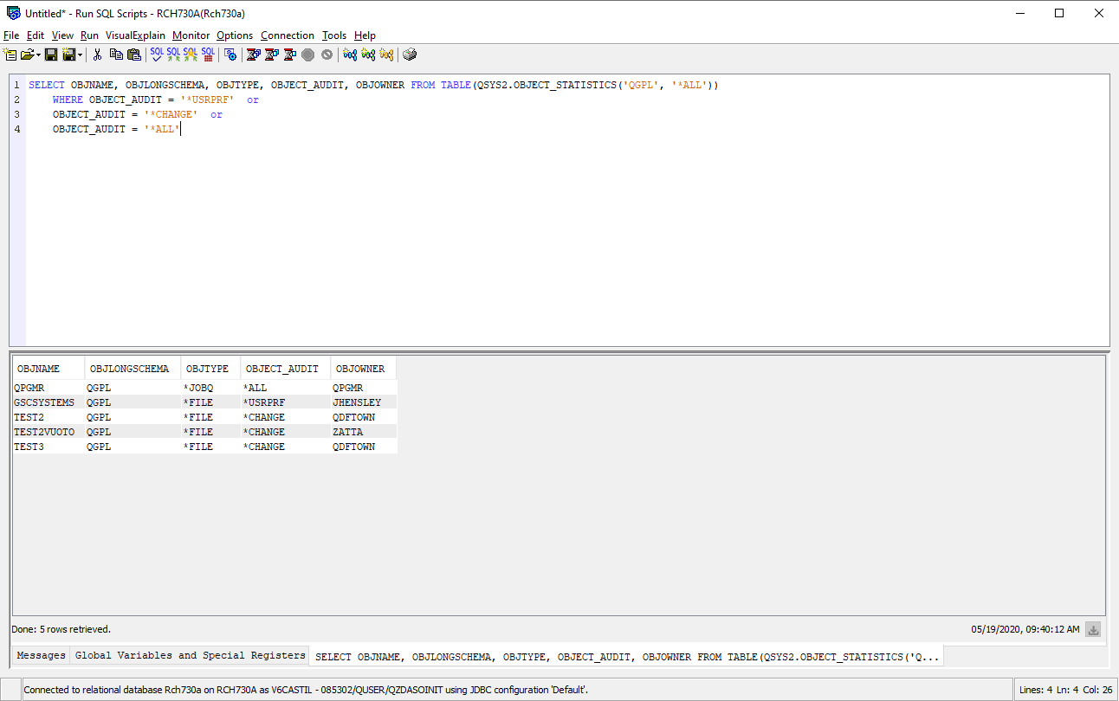This screenshot has height=701, width=1119.
Task: Select the QPGMR cell in OBJNAME column
Action: click(x=49, y=388)
